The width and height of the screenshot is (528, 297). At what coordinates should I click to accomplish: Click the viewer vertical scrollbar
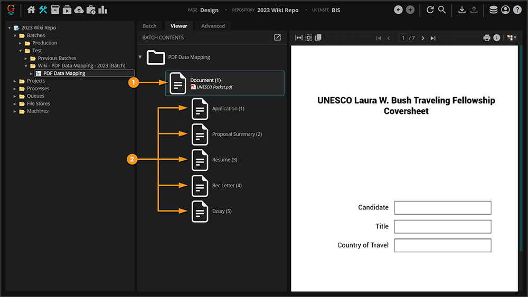coord(521,148)
